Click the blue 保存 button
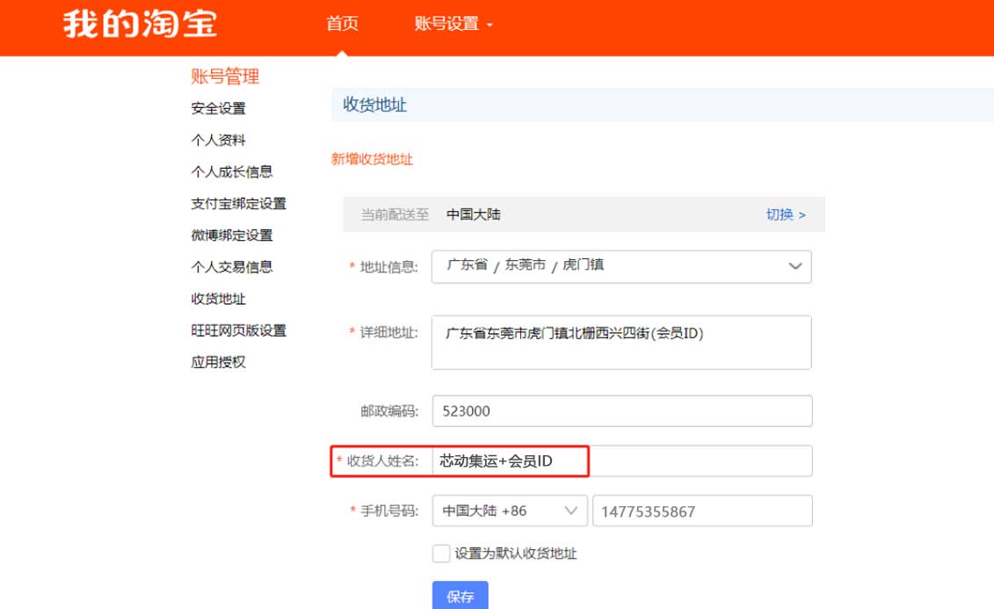The height and width of the screenshot is (609, 994). (461, 596)
